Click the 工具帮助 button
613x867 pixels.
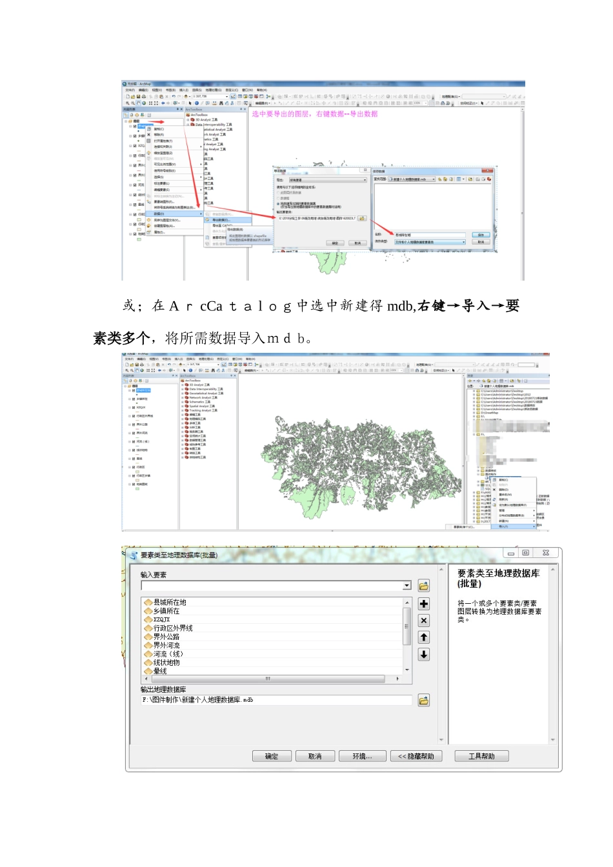481,756
